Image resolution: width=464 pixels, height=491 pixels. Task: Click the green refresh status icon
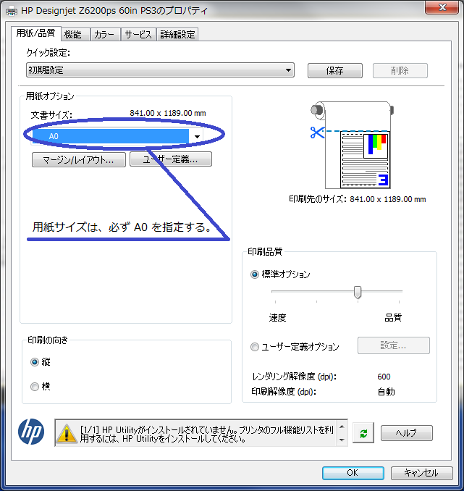(x=363, y=433)
